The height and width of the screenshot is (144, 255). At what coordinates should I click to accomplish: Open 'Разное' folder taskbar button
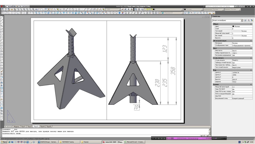point(91,142)
